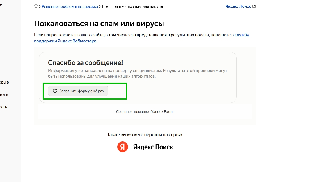
Task: Click the "Также вы можете перейти на сервис" text
Action: (x=145, y=135)
